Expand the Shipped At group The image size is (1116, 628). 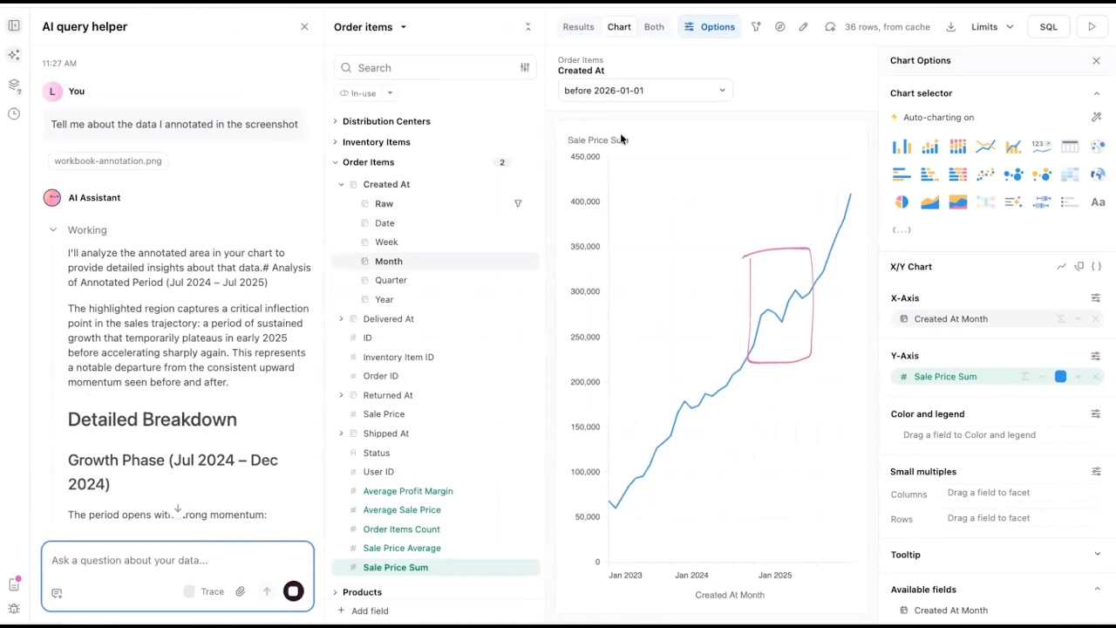point(342,433)
